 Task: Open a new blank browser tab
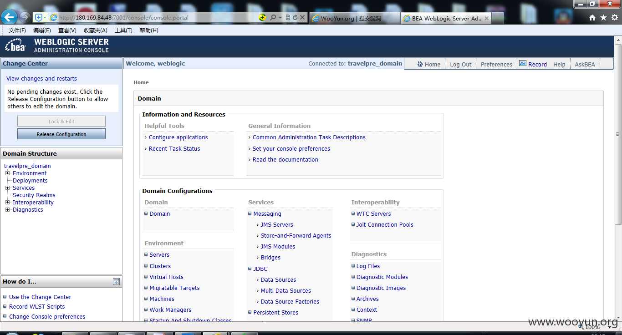pyautogui.click(x=498, y=18)
